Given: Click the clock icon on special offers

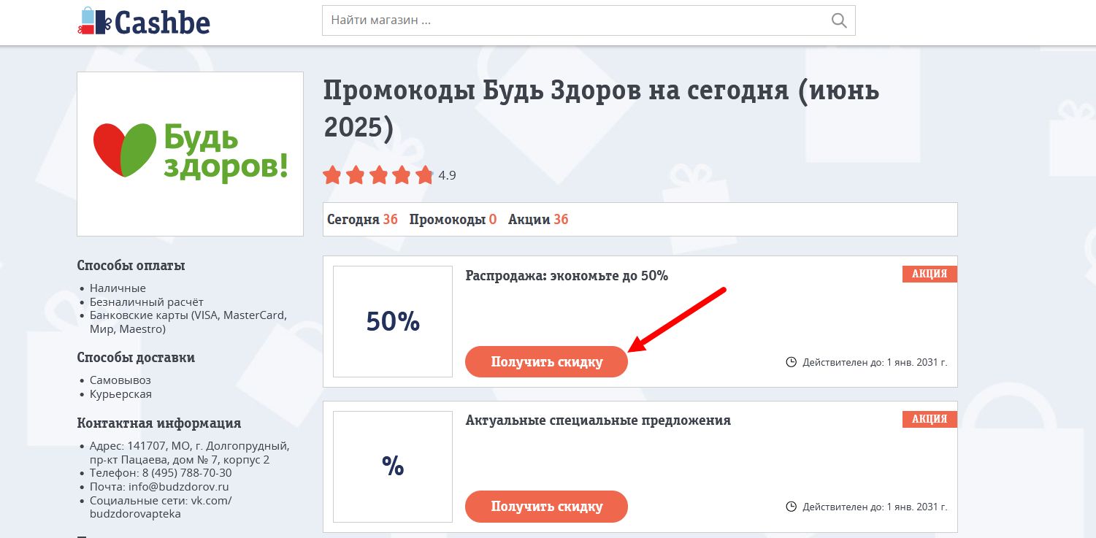Looking at the screenshot, I should click(x=791, y=507).
